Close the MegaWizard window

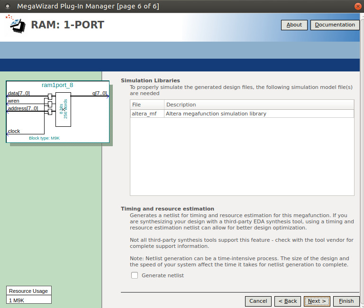tap(358, 6)
